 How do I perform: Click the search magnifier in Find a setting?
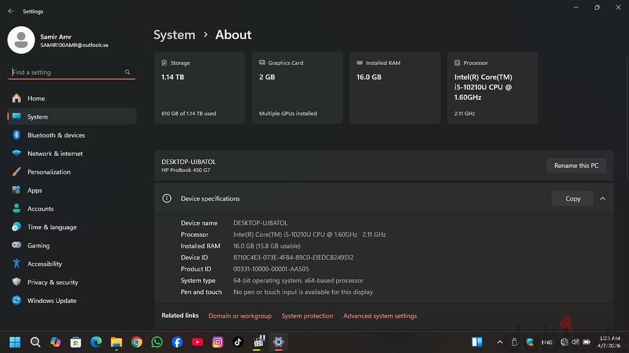click(127, 72)
